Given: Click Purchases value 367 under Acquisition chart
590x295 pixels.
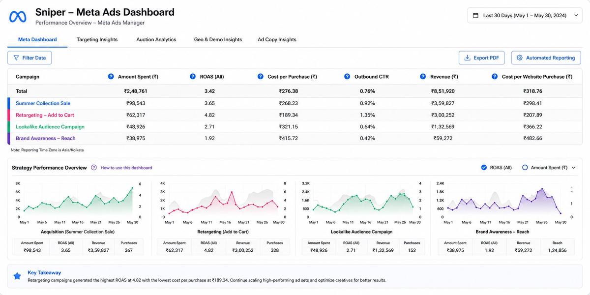Looking at the screenshot, I should point(128,250).
